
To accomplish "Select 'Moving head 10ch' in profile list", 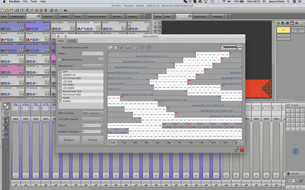I will (x=73, y=91).
